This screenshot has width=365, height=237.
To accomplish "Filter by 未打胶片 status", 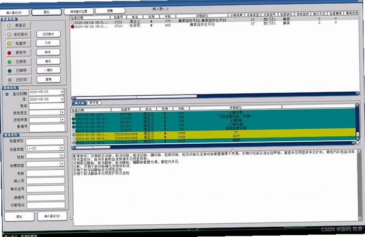I will coord(18,35).
